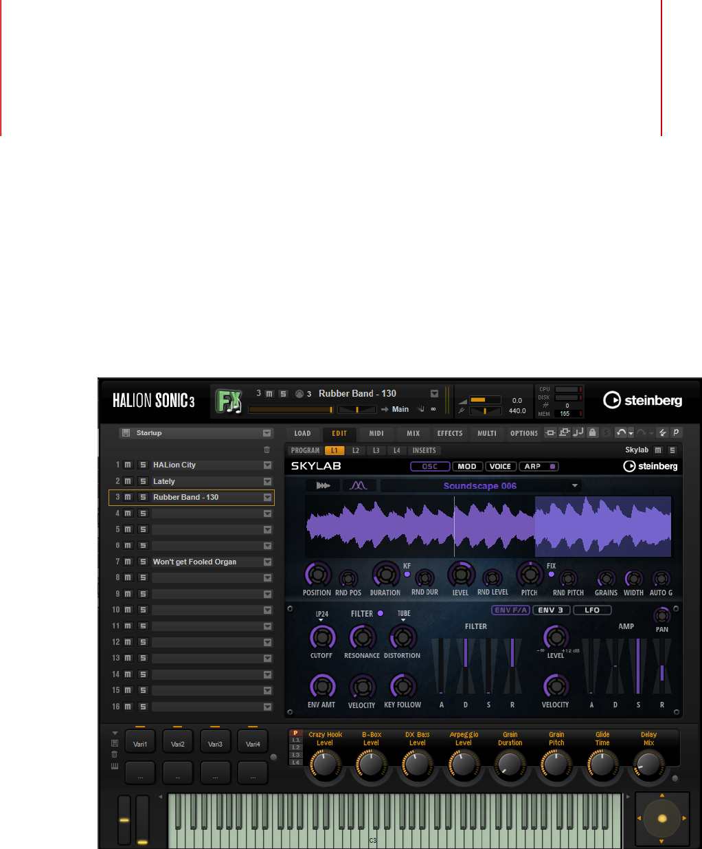Click the MIDI reset lightning icon
The image size is (702, 849).
tap(662, 433)
